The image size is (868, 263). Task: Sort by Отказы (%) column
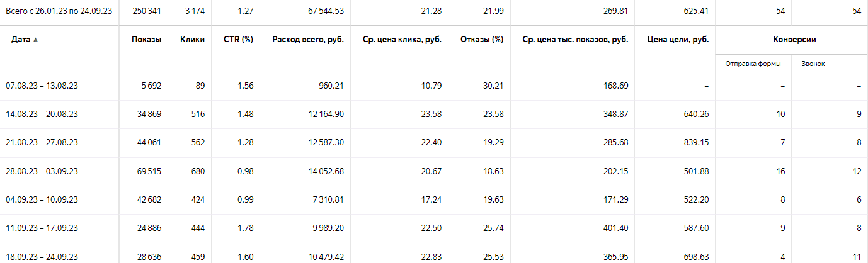pos(483,39)
